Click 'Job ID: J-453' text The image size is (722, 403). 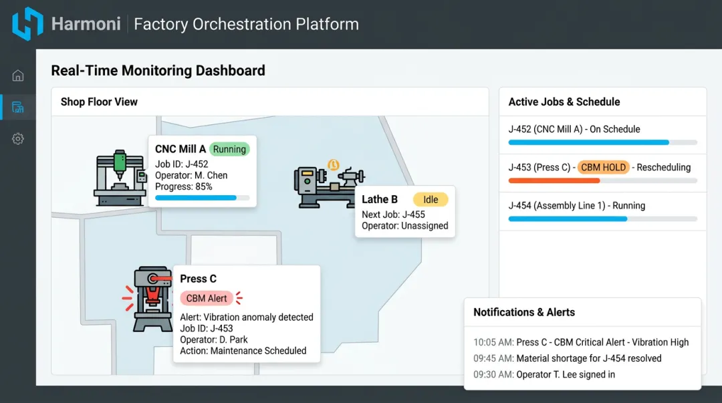pos(207,328)
